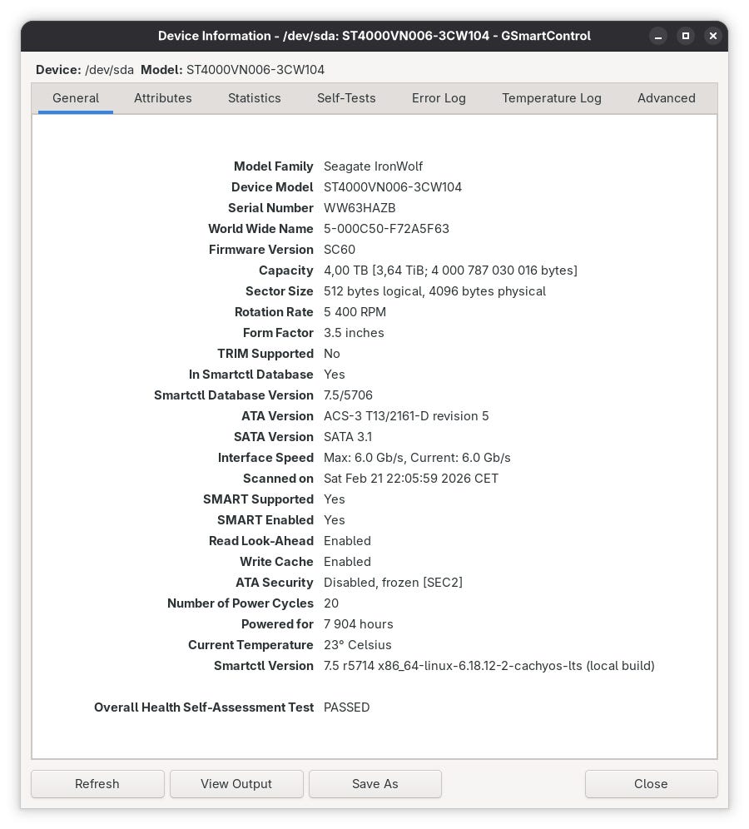Click the General tab

pos(76,98)
